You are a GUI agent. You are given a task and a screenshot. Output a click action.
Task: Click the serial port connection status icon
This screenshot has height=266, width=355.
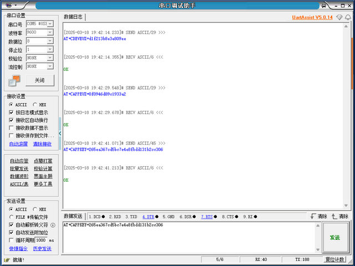pos(14,80)
